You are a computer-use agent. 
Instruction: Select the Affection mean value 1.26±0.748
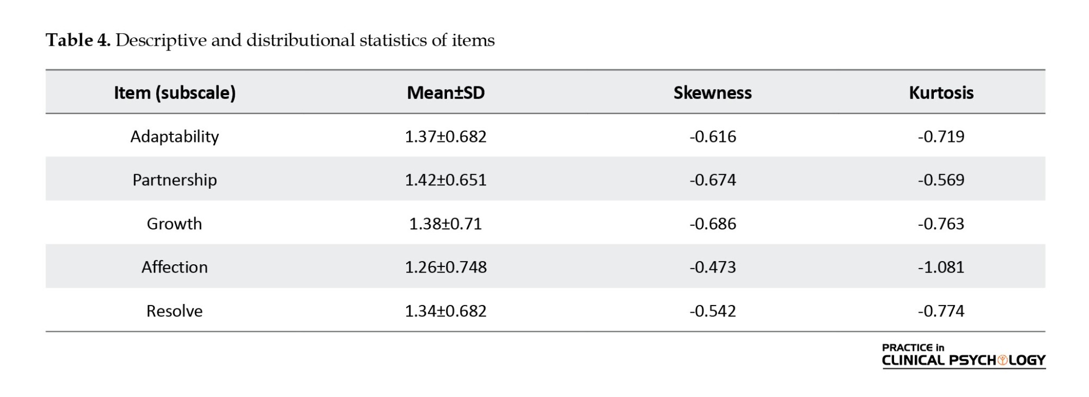(x=445, y=267)
